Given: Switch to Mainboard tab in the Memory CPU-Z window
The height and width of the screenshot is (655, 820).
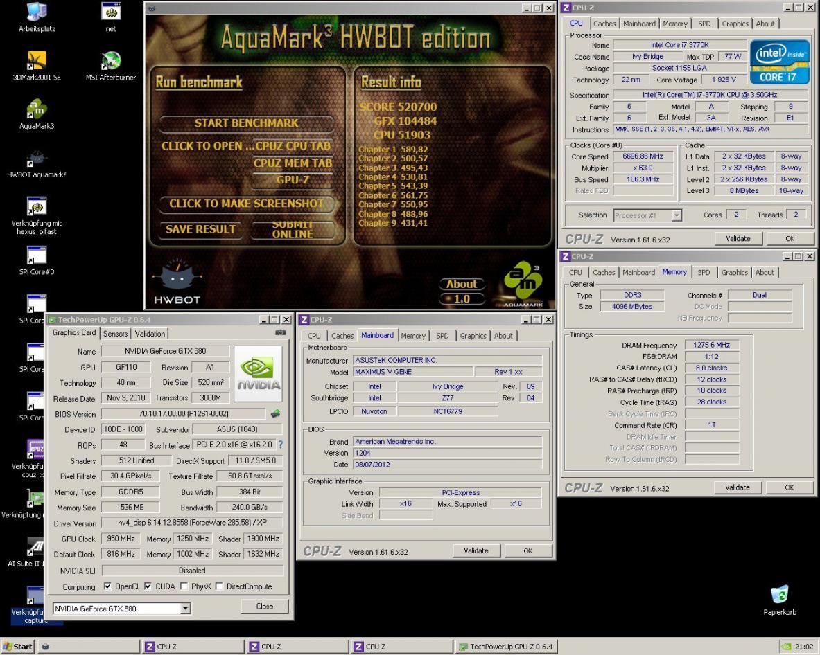Looking at the screenshot, I should (638, 272).
